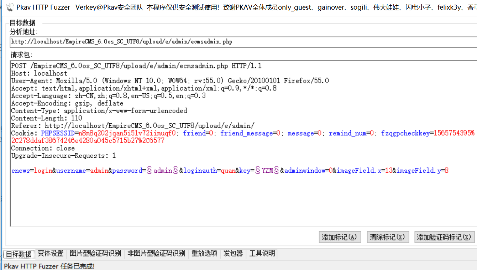Click the Accept-Encoding: gzip, deflate line
Image resolution: width=477 pixels, height=270 pixels.
(67, 103)
